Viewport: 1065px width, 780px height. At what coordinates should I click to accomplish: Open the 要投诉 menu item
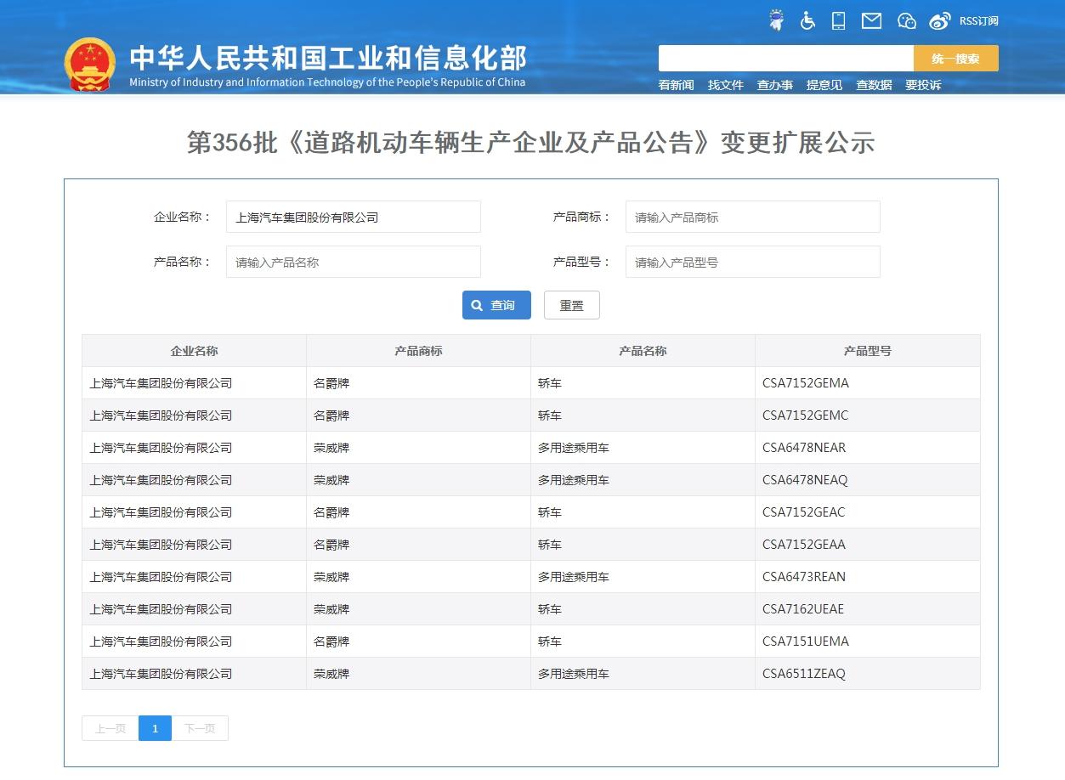coord(922,85)
